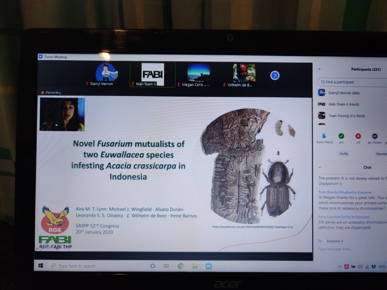
Task: Click the "go slower" feedback icon
Action: (x=374, y=136)
